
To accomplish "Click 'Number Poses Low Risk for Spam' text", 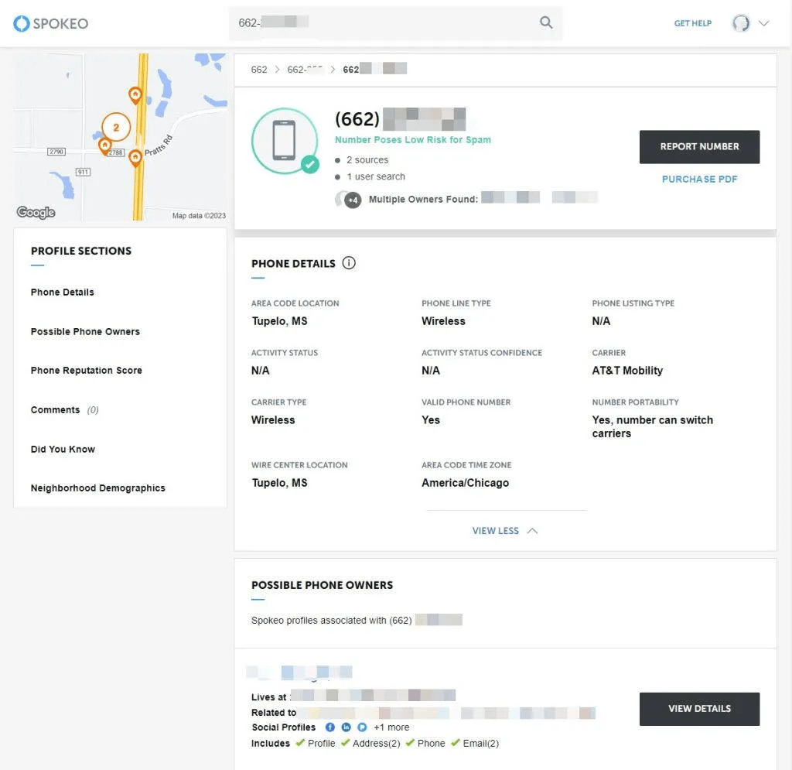I will 413,140.
